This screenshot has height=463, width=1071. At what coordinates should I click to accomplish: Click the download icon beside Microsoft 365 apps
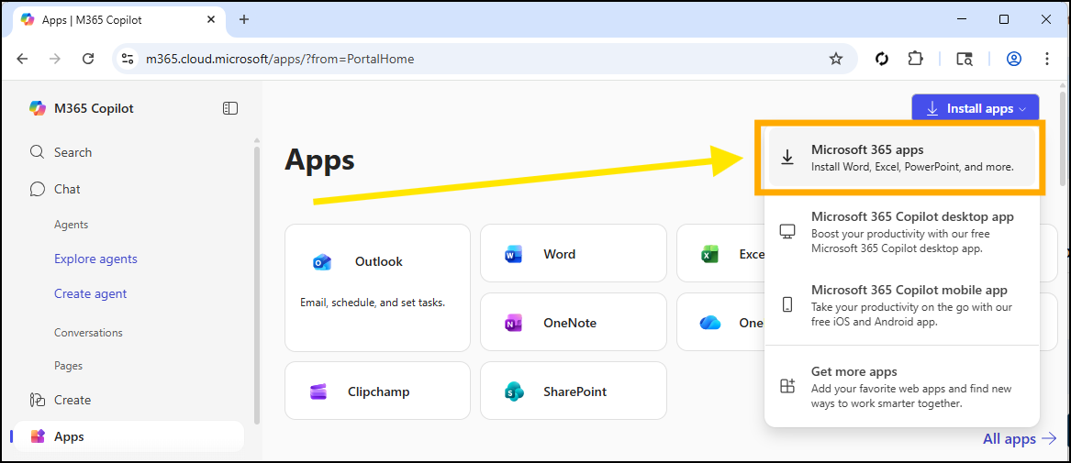[x=787, y=158]
